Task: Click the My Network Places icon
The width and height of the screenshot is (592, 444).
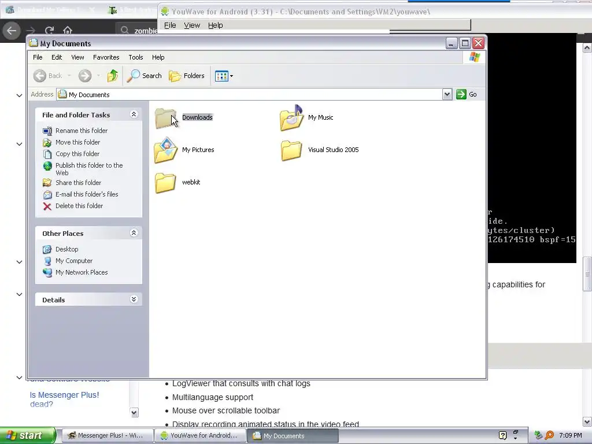Action: click(x=47, y=273)
